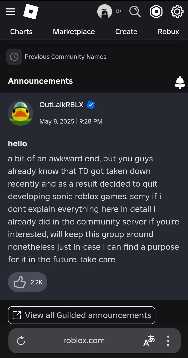The image size is (188, 358).
Task: Tap the roblox.com address bar
Action: [84, 341]
